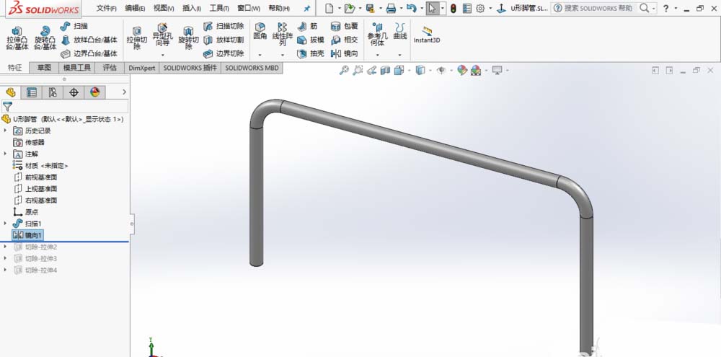Open Reference Geometry dropdown arrow
This screenshot has width=721, height=357.
pyautogui.click(x=378, y=55)
